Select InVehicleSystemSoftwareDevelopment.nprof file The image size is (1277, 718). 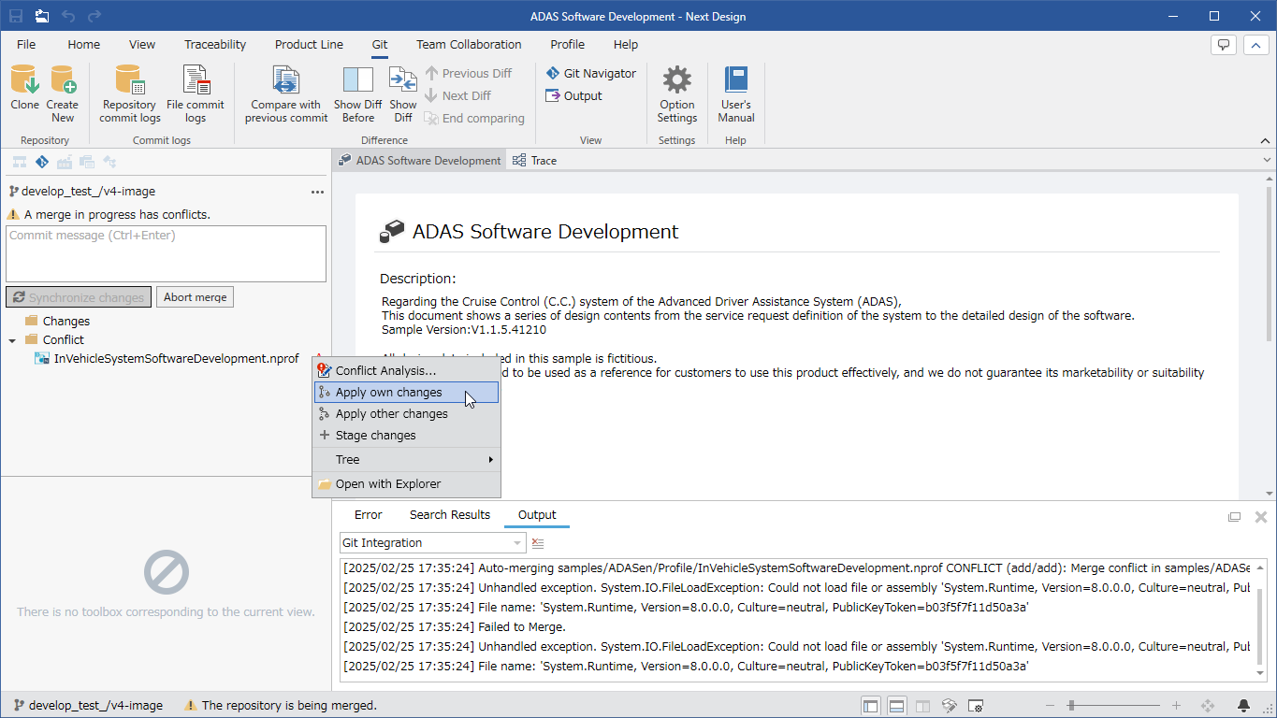tap(176, 358)
